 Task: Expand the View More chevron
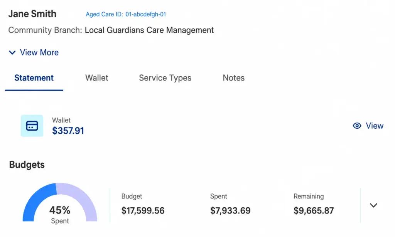(12, 52)
